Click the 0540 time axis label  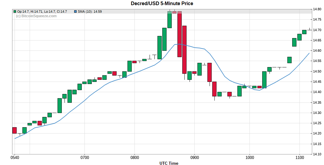coord(15,158)
